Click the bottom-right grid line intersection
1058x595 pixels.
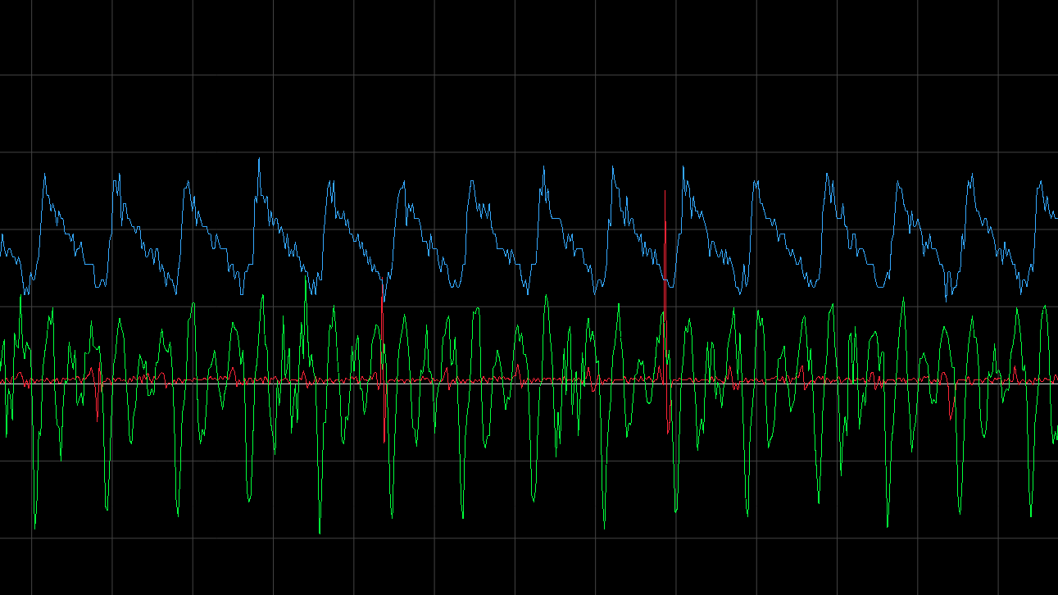[998, 538]
